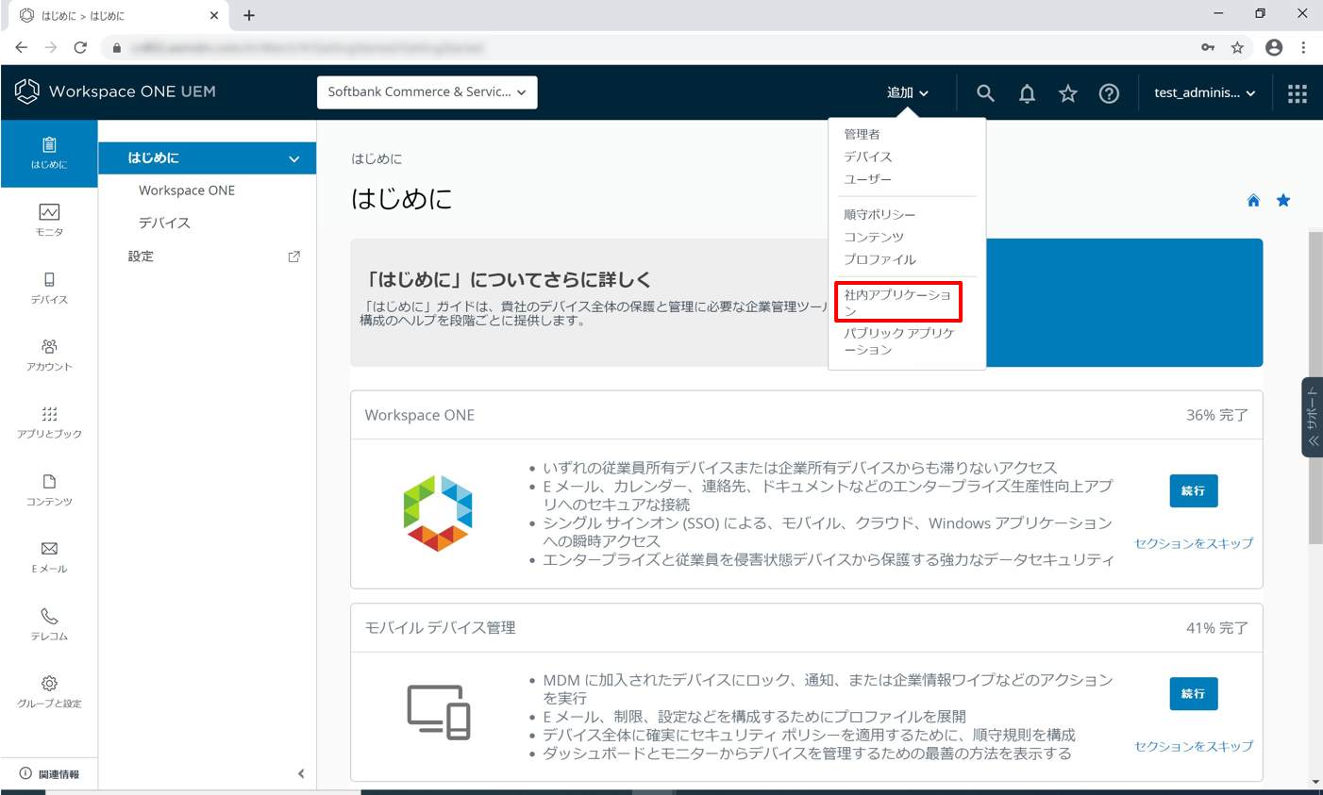Image resolution: width=1323 pixels, height=795 pixels.
Task: Expand the サポート side tab
Action: click(1312, 418)
